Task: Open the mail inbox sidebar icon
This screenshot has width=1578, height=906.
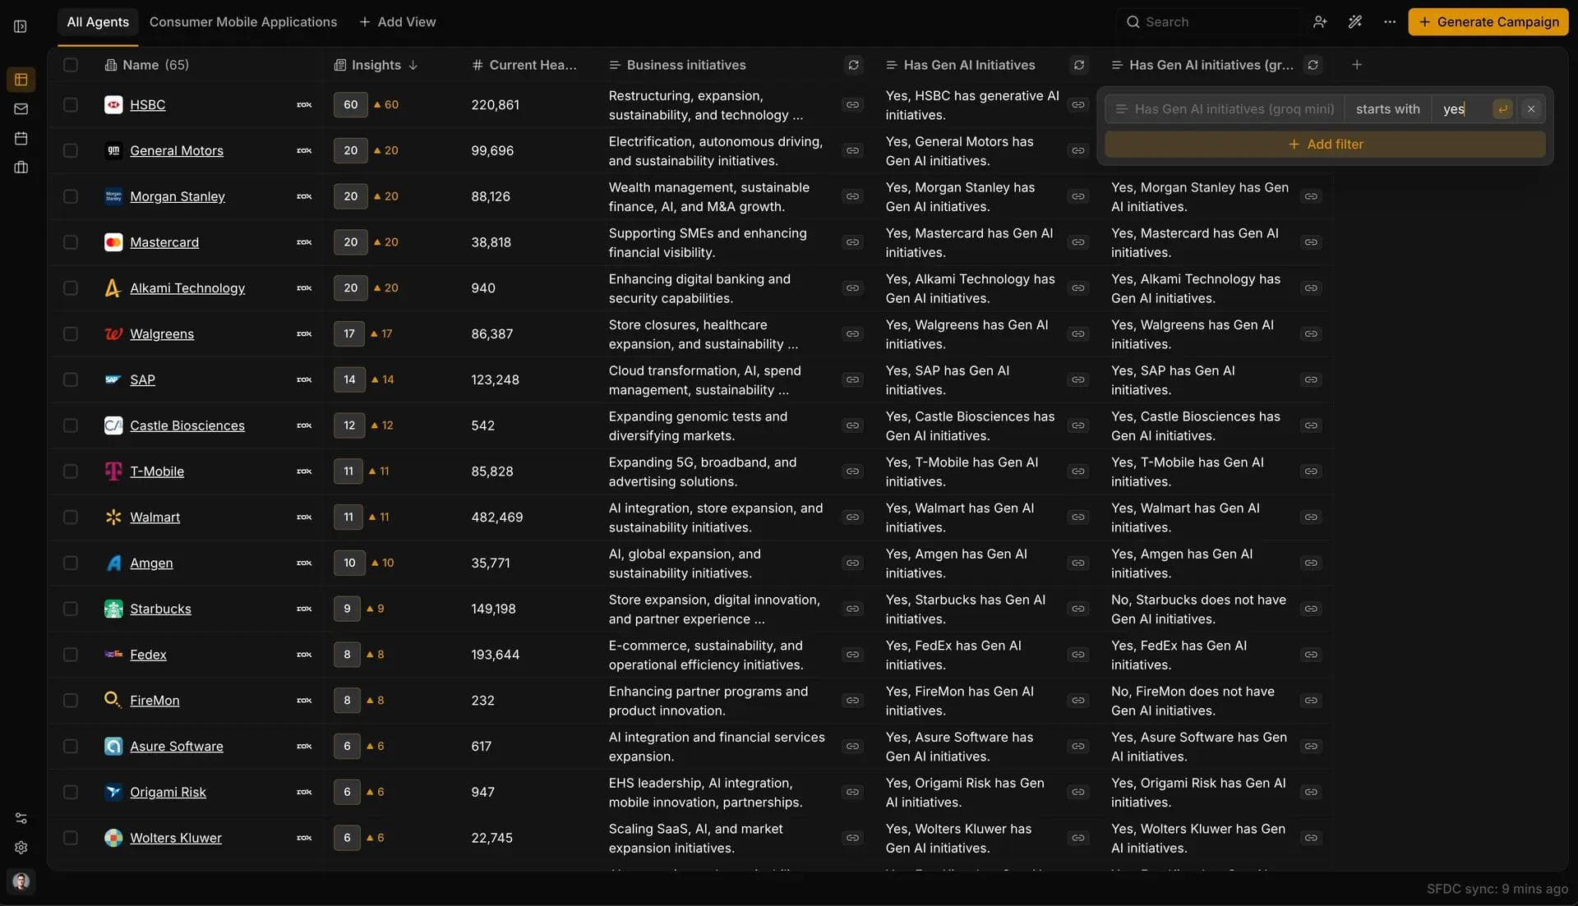Action: (21, 109)
